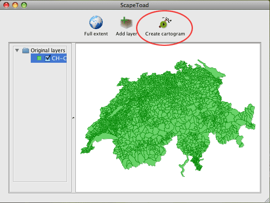The height and width of the screenshot is (203, 270).
Task: Collapse the Original layers tree node
Action: coord(17,50)
